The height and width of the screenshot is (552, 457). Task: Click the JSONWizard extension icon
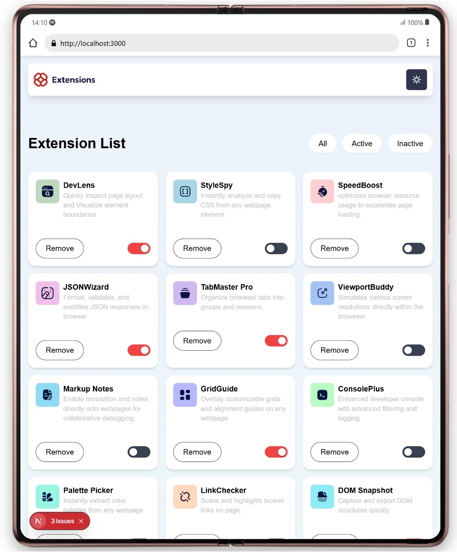47,293
